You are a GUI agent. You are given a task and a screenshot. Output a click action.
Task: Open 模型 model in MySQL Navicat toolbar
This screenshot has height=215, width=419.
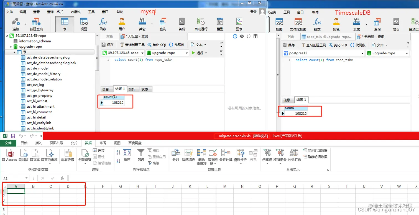point(220,24)
